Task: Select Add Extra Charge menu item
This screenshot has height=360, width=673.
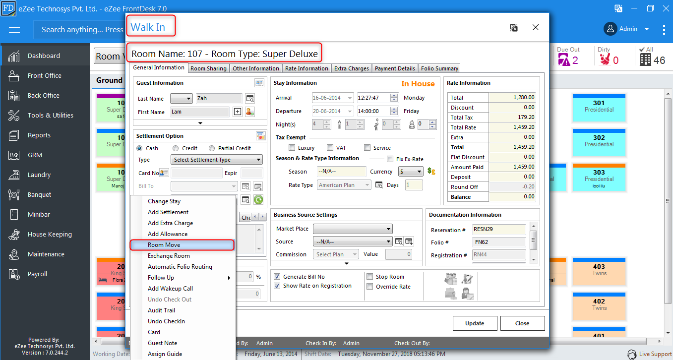Action: (x=183, y=223)
